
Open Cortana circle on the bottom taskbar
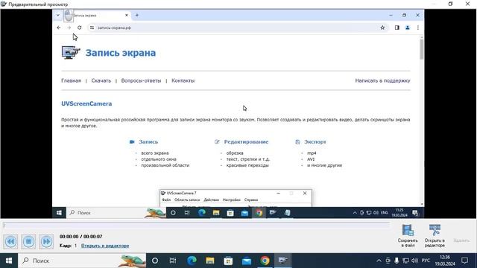tap(155, 261)
